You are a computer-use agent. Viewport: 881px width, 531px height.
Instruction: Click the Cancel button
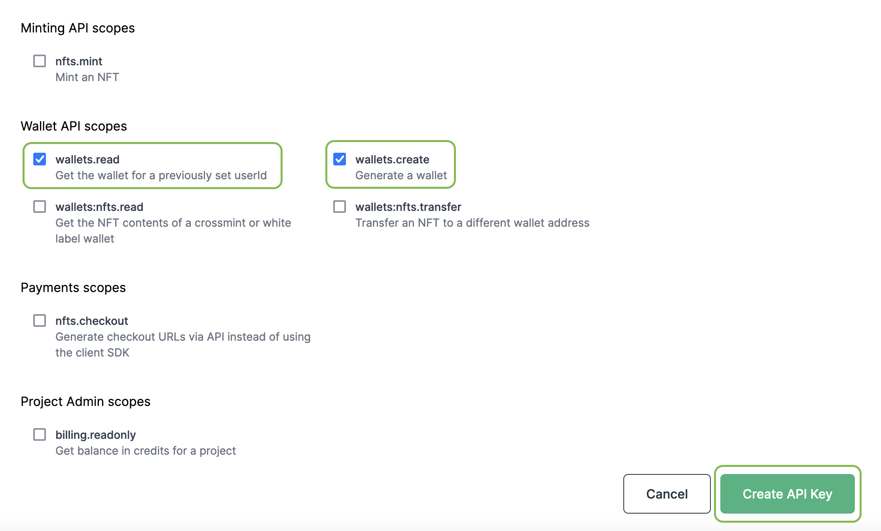(x=667, y=494)
